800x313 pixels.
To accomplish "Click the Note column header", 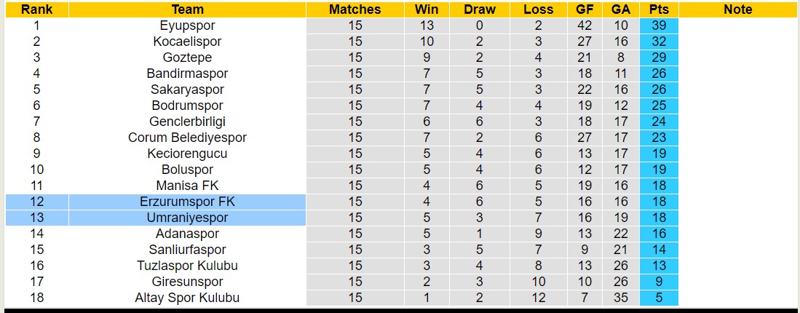I will point(738,9).
